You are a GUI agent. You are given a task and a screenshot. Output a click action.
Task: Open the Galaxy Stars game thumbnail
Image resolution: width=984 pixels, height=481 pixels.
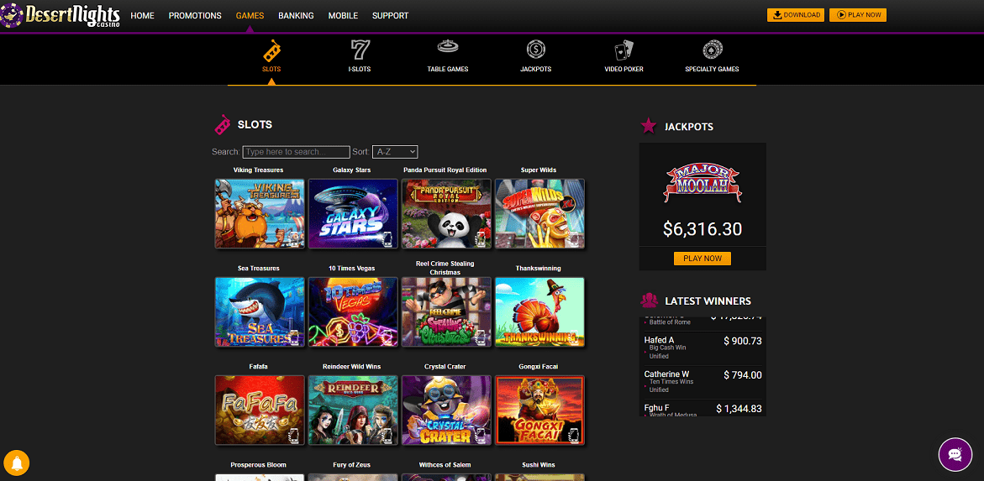point(353,214)
